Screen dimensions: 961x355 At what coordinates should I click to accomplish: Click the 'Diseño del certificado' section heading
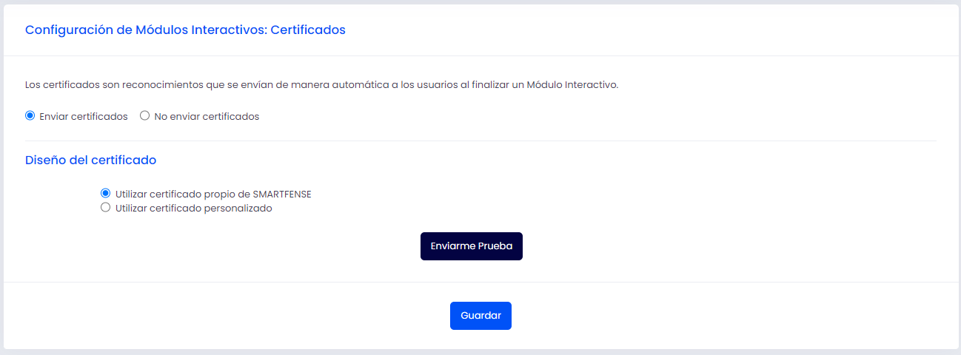90,160
